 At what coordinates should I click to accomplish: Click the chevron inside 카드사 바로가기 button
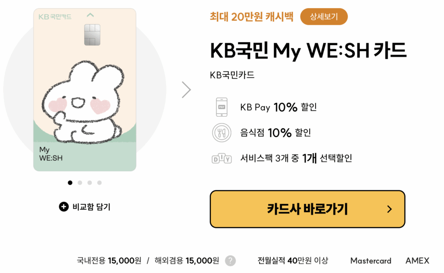click(x=390, y=209)
